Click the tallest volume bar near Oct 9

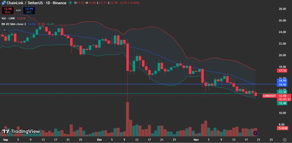click(127, 119)
